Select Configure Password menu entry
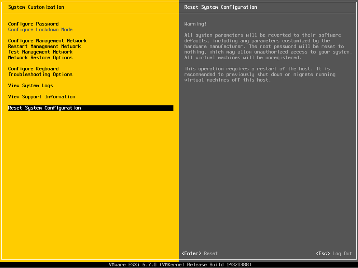358x268 pixels. 33,24
